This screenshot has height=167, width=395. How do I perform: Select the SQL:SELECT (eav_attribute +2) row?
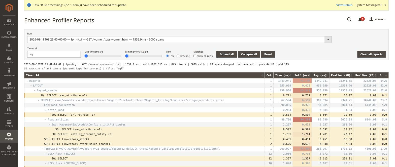tap(206, 96)
